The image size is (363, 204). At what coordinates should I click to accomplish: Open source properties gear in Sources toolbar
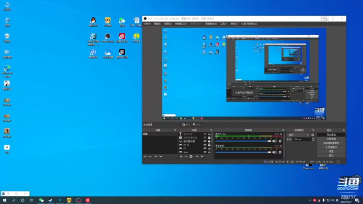coord(191,156)
